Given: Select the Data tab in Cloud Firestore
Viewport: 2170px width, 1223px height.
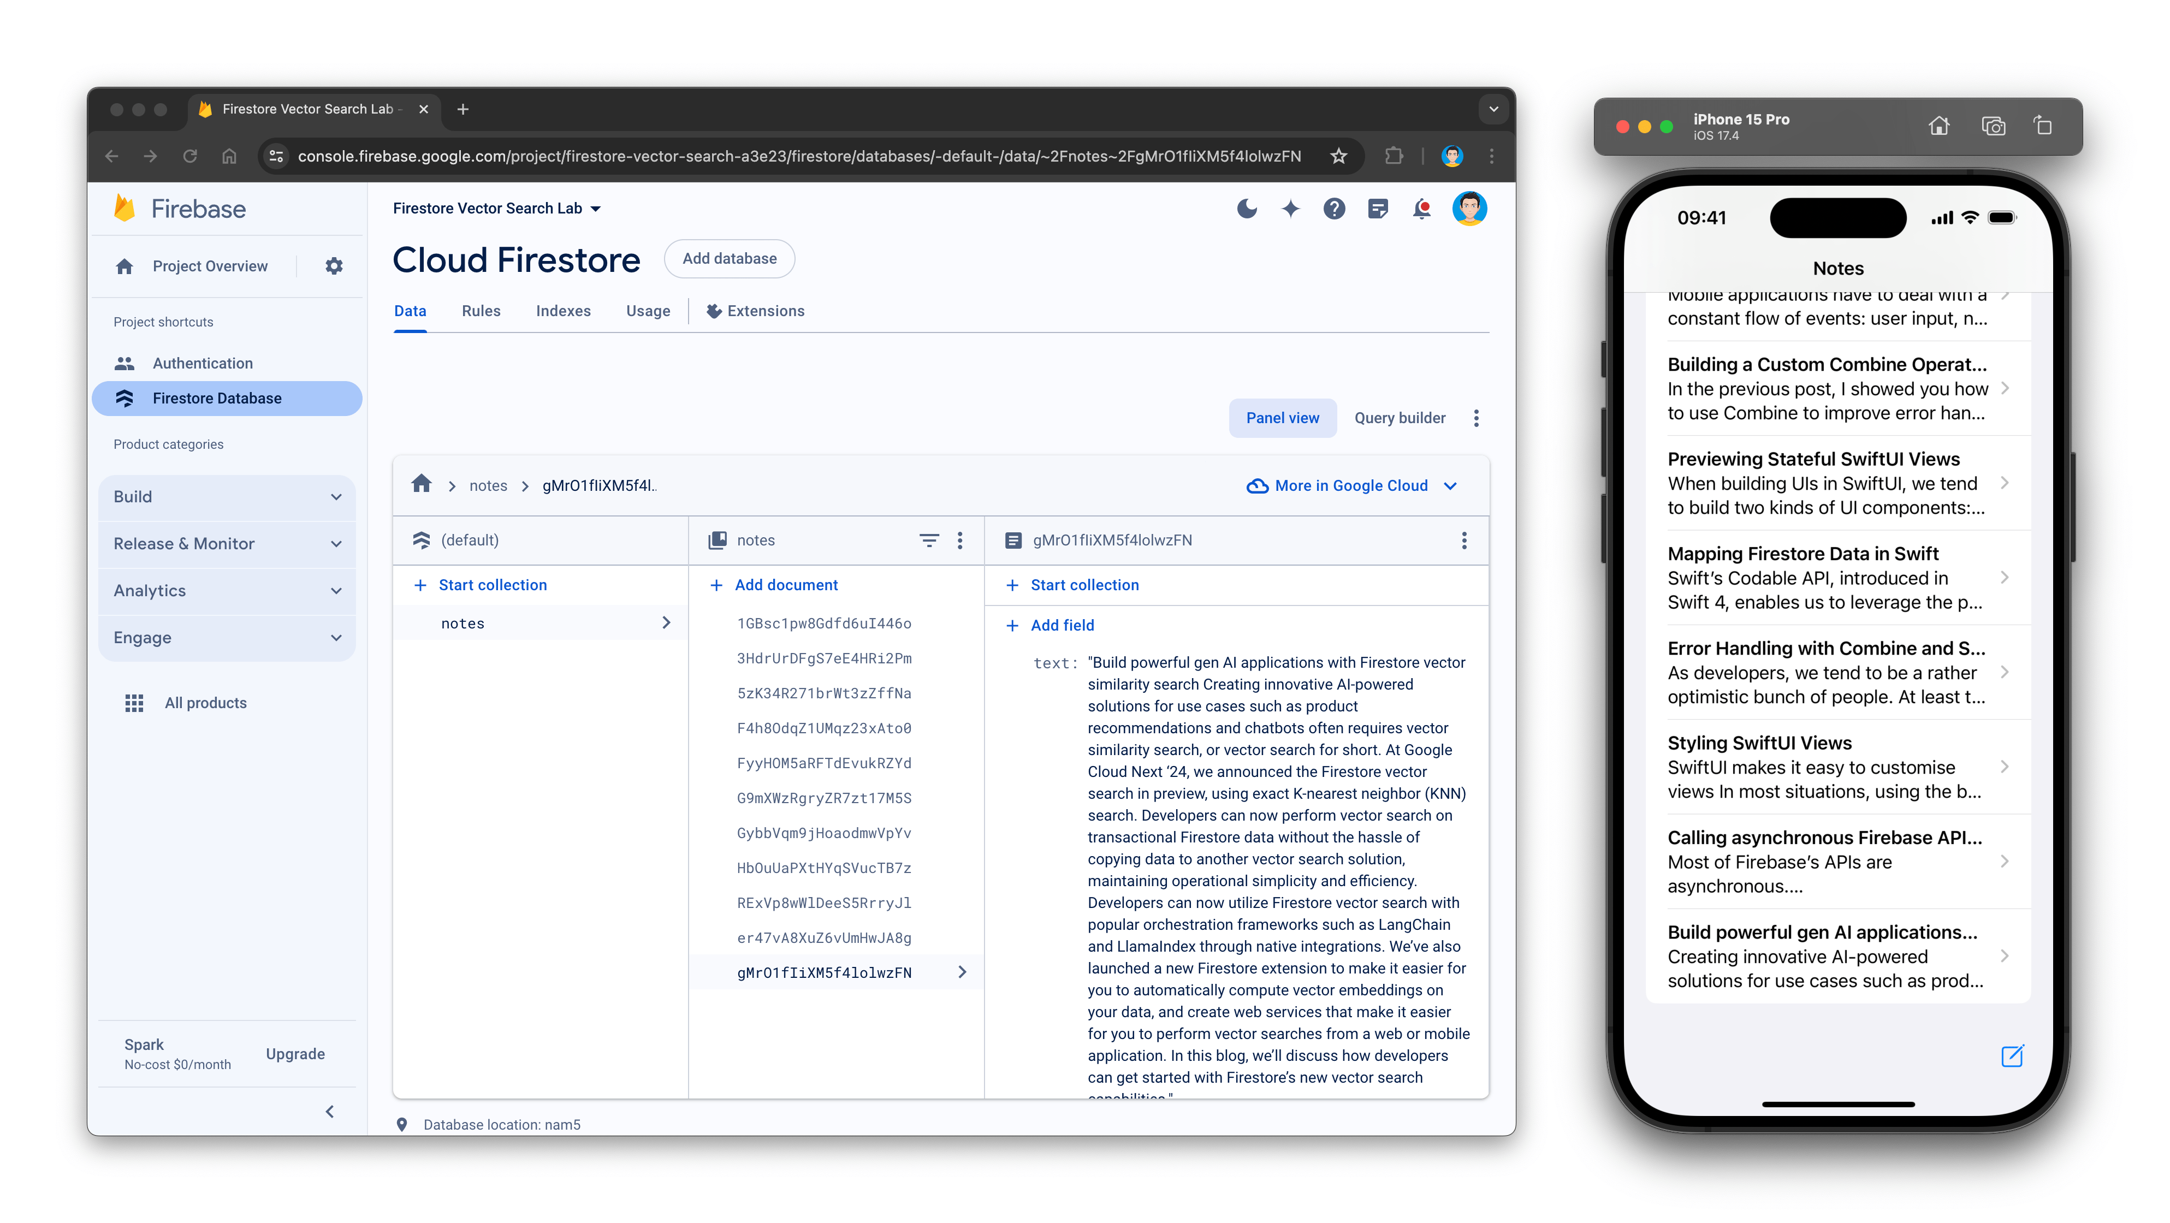Looking at the screenshot, I should (410, 311).
